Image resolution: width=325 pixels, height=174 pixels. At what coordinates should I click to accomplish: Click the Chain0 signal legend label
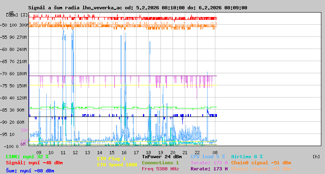[x=261, y=163]
